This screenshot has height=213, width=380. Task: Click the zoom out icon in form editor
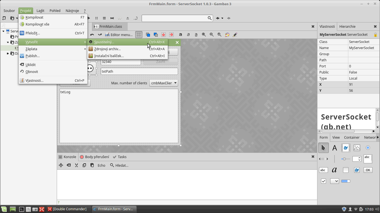point(212,35)
